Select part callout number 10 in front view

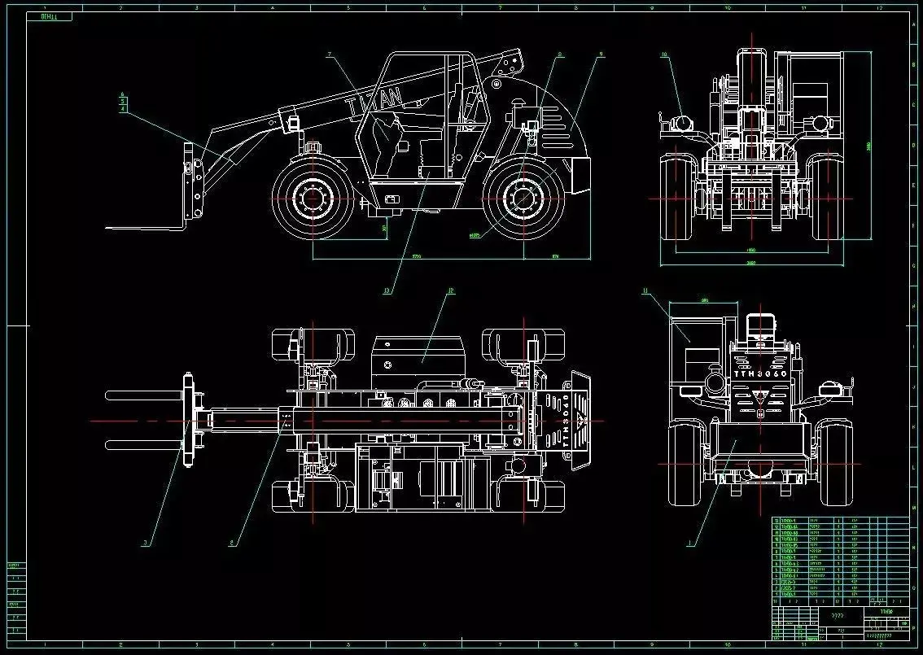[665, 55]
